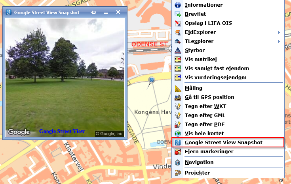
Task: Pin the Google Street View Snapshot window
Action: coord(93,12)
